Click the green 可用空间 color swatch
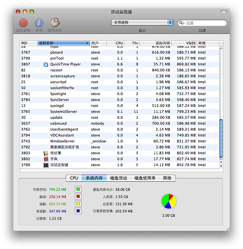Screen dimensions: 243x249 (x=78, y=189)
